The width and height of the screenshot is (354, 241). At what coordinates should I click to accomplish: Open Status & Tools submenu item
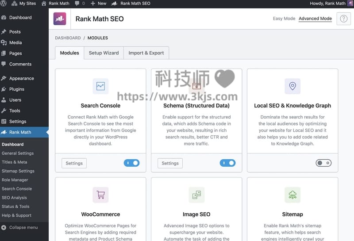click(x=15, y=207)
